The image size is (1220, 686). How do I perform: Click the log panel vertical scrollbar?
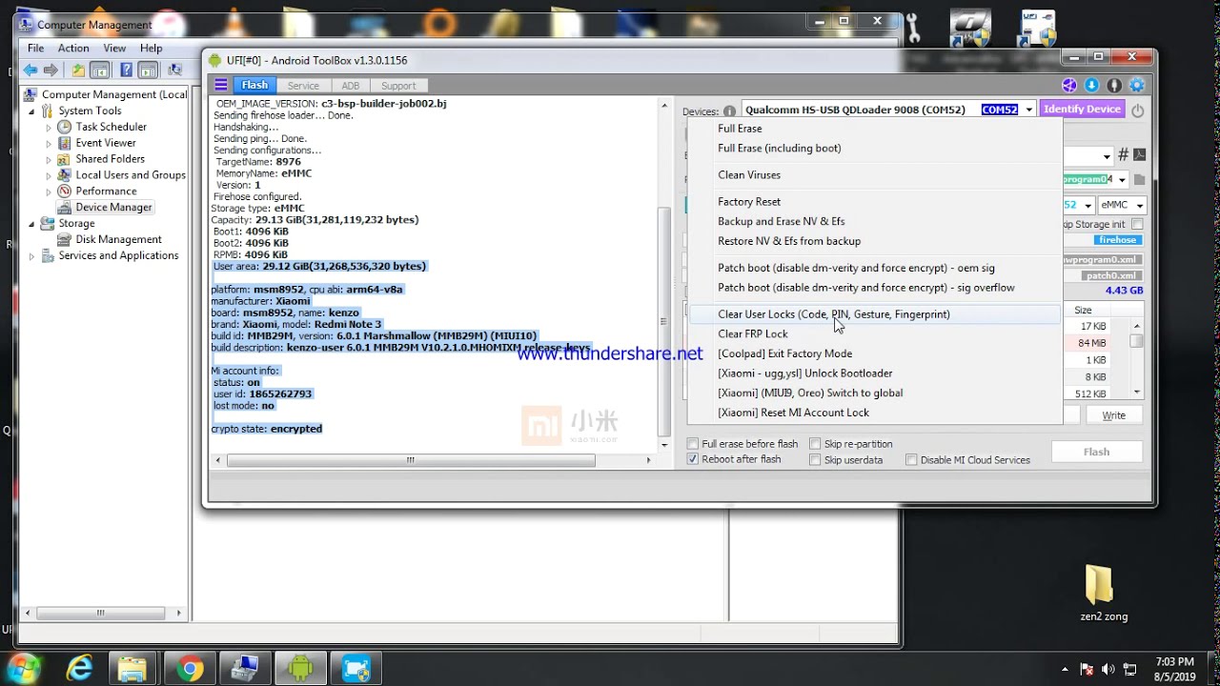pos(665,322)
